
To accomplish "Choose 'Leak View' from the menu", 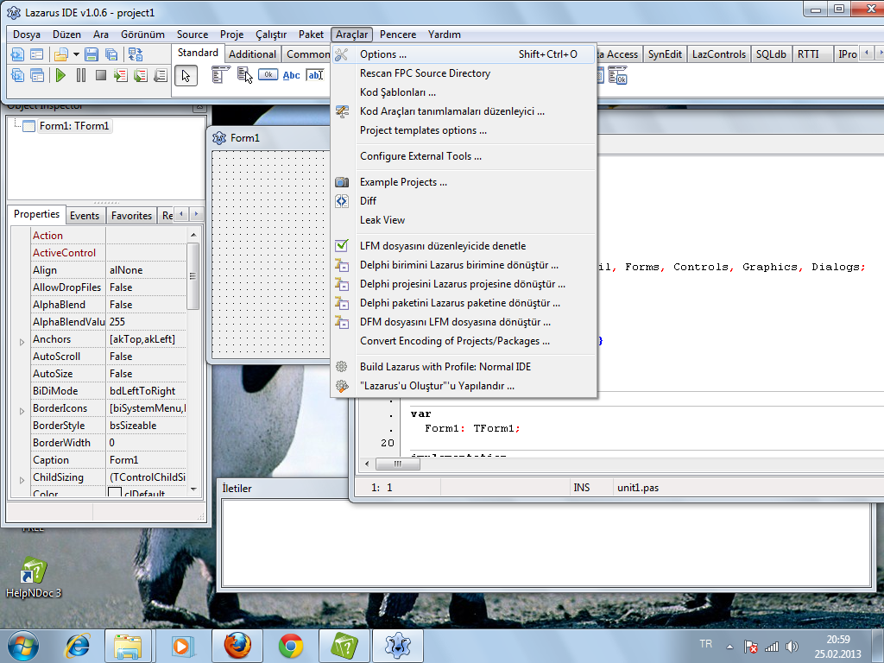I will pyautogui.click(x=464, y=220).
